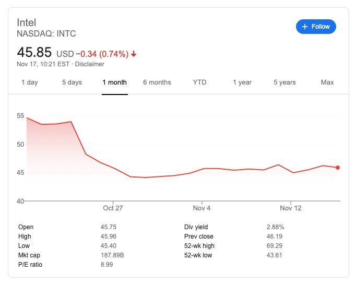Click the Oct 27 axis label
The height and width of the screenshot is (284, 356).
click(x=113, y=208)
